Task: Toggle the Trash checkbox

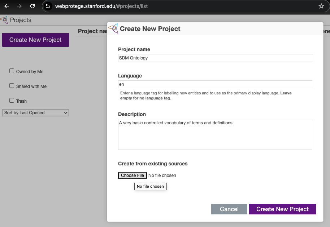Action: [x=12, y=101]
